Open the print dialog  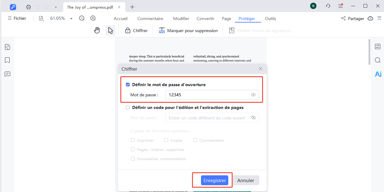pyautogui.click(x=28, y=6)
